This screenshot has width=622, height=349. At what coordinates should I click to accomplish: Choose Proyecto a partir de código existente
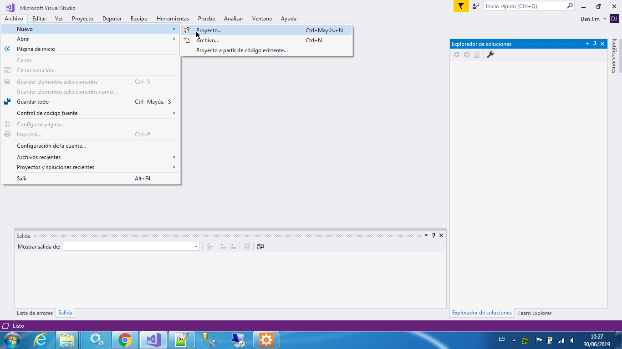pos(242,50)
